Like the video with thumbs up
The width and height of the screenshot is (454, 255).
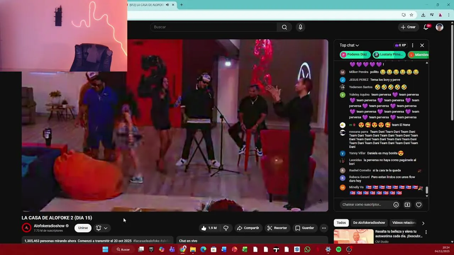(x=209, y=228)
